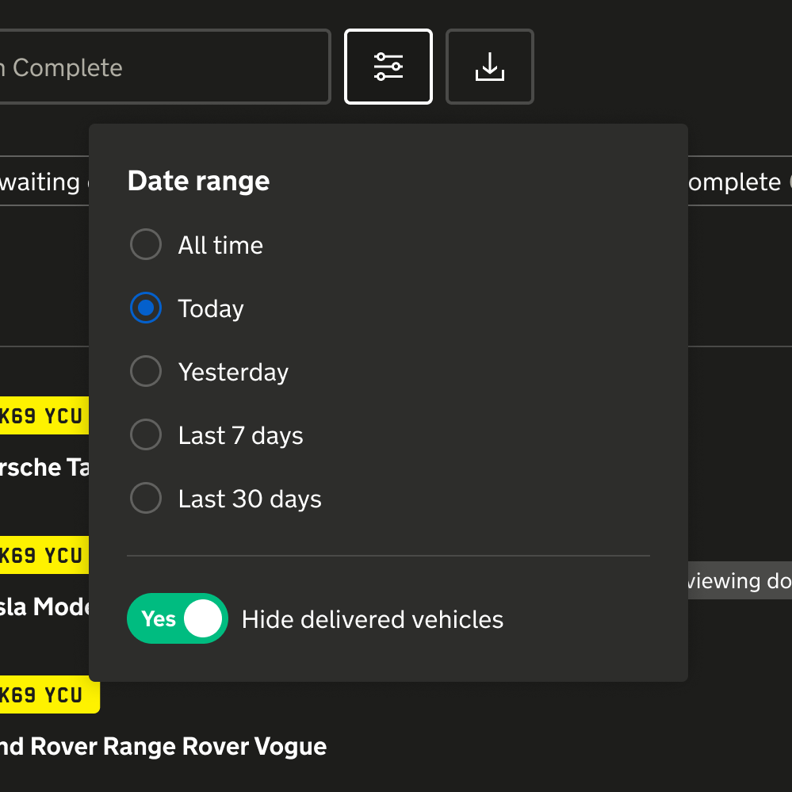Screen dimensions: 792x792
Task: Toggle off the Hide delivered vehicles switch
Action: pyautogui.click(x=178, y=618)
